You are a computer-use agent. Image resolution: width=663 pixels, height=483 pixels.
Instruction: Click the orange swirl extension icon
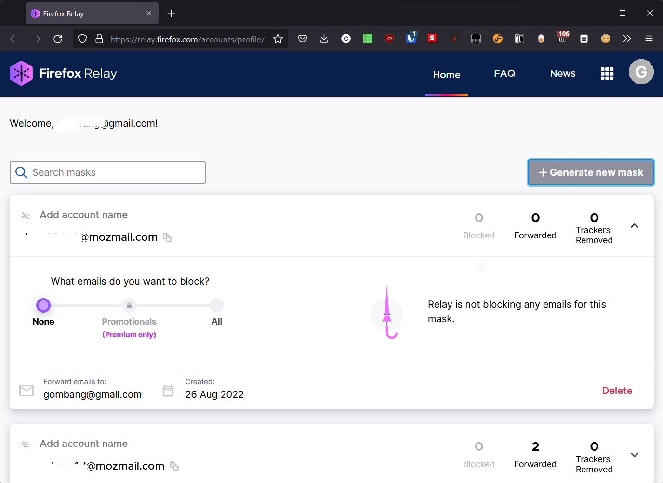[x=498, y=39]
